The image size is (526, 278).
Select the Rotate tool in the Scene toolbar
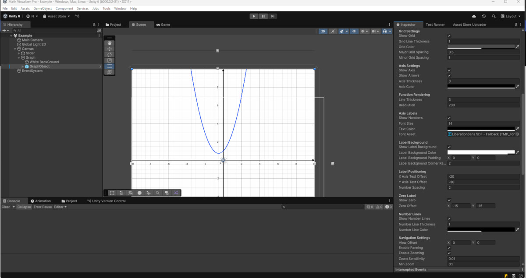click(110, 55)
